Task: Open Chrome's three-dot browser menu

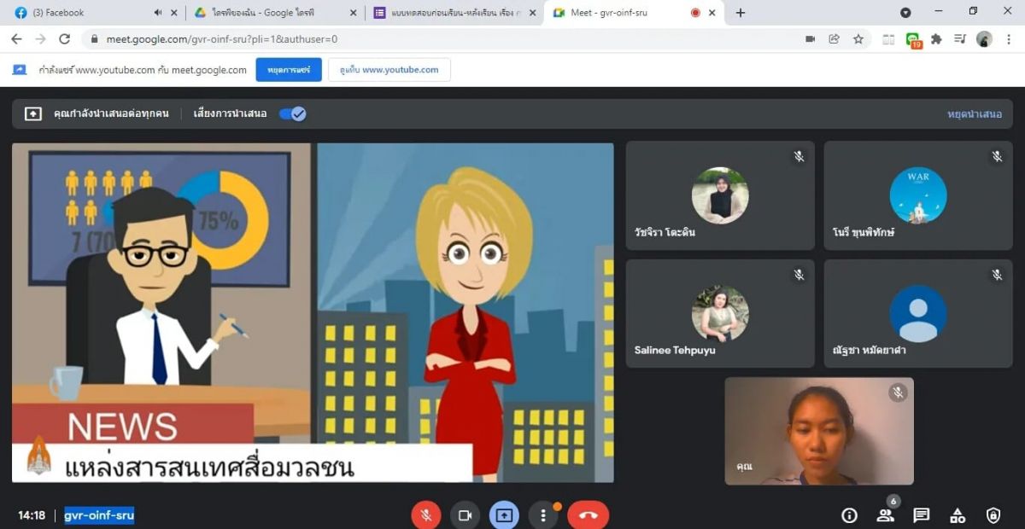Action: (x=1009, y=39)
